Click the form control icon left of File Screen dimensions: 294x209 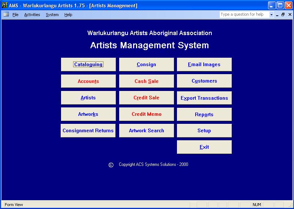click(x=6, y=14)
